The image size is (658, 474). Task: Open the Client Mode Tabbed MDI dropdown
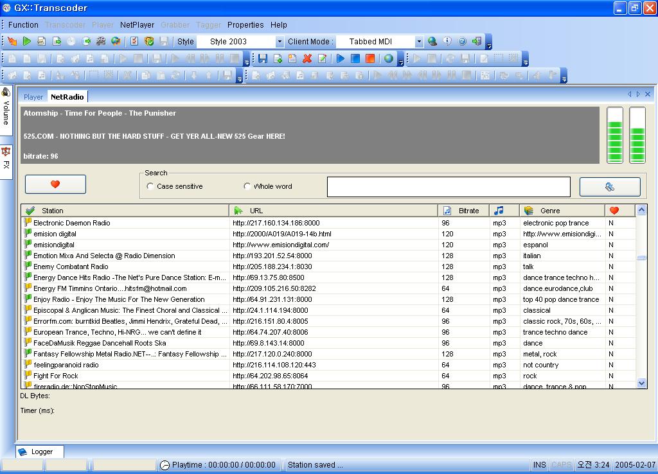(x=419, y=42)
